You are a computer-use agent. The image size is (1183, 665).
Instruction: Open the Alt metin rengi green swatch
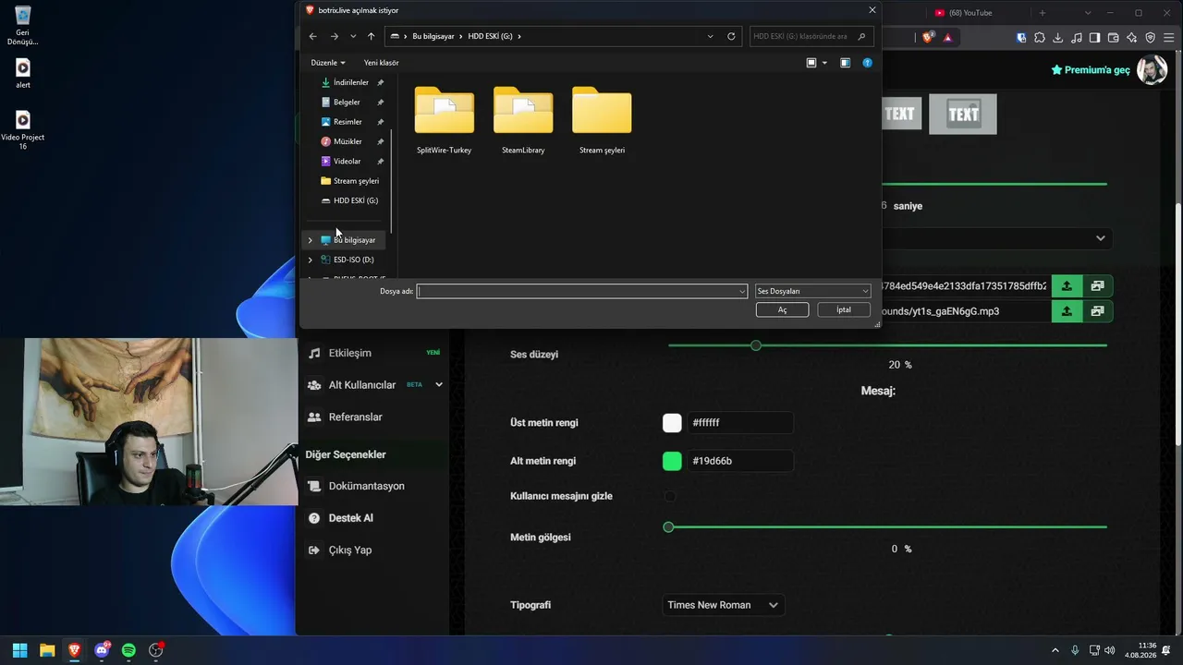pos(672,461)
